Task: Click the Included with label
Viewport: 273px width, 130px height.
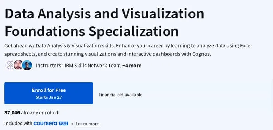Action: click(x=18, y=124)
